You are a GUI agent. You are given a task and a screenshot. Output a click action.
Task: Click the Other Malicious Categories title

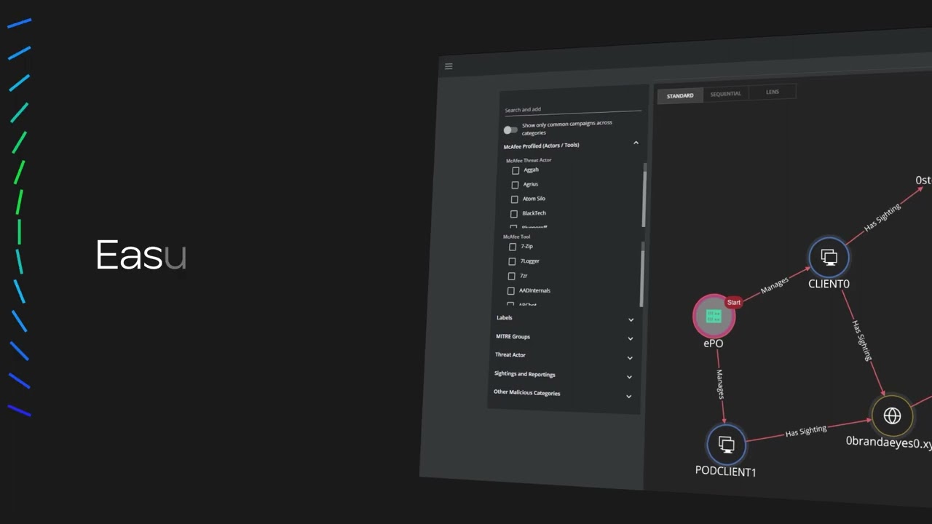526,392
